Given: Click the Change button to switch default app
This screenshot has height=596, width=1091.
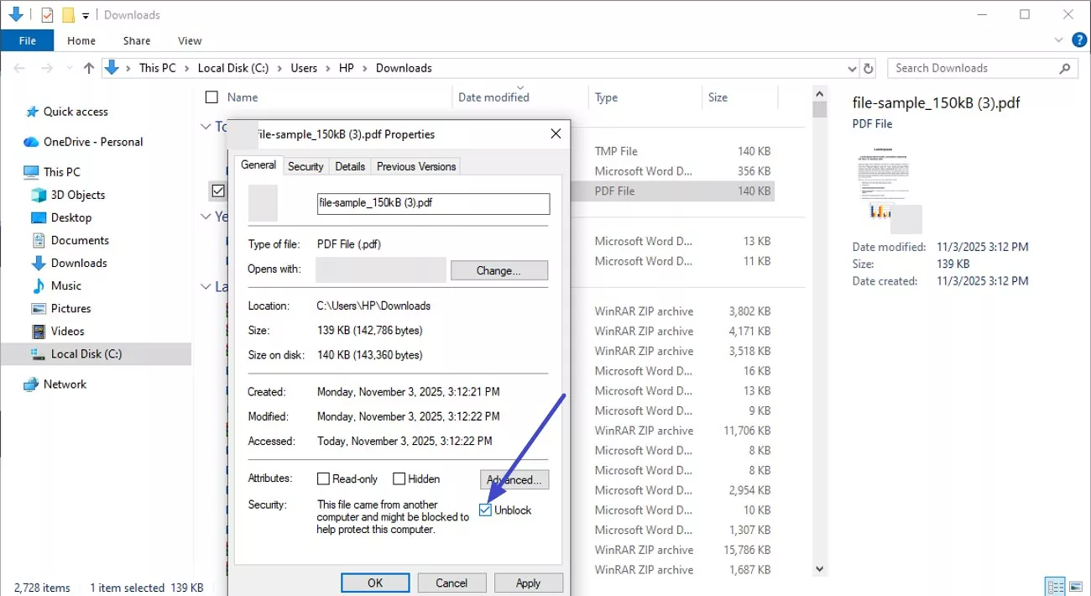Looking at the screenshot, I should (x=499, y=270).
